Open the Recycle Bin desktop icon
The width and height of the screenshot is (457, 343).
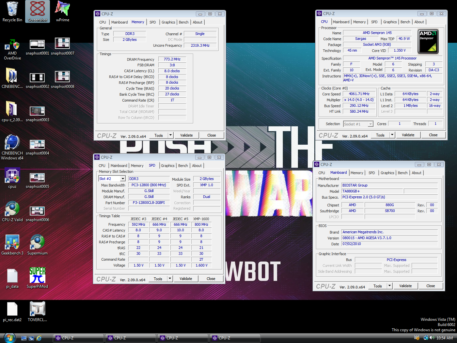click(x=12, y=12)
